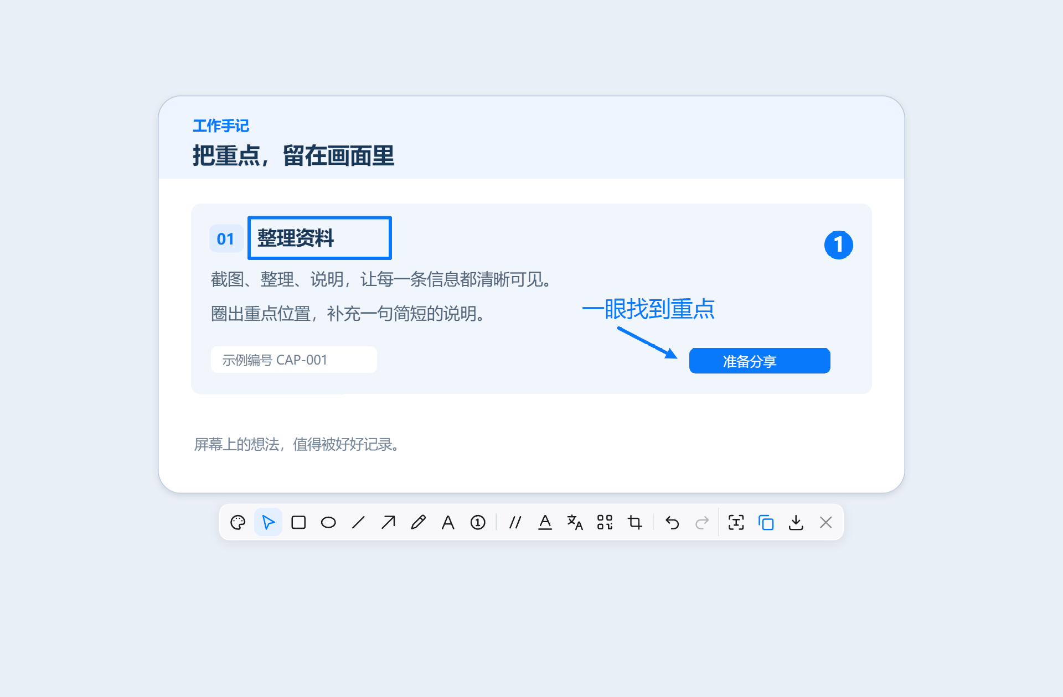Viewport: 1063px width, 697px height.
Task: Click the 01 number badge
Action: (x=226, y=238)
